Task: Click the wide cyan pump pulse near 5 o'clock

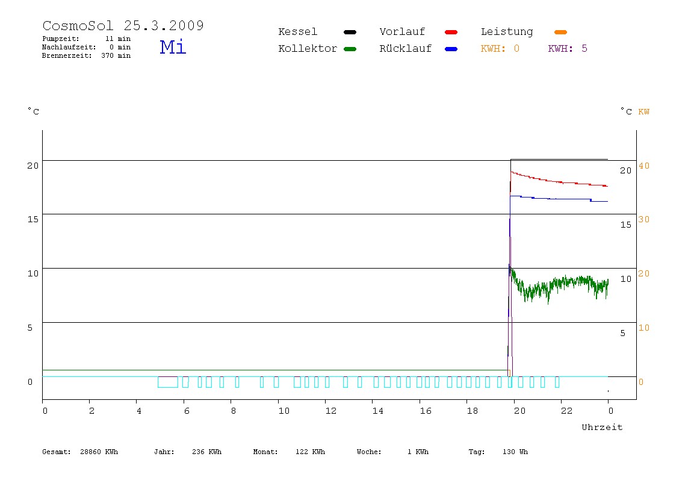Action: (168, 382)
